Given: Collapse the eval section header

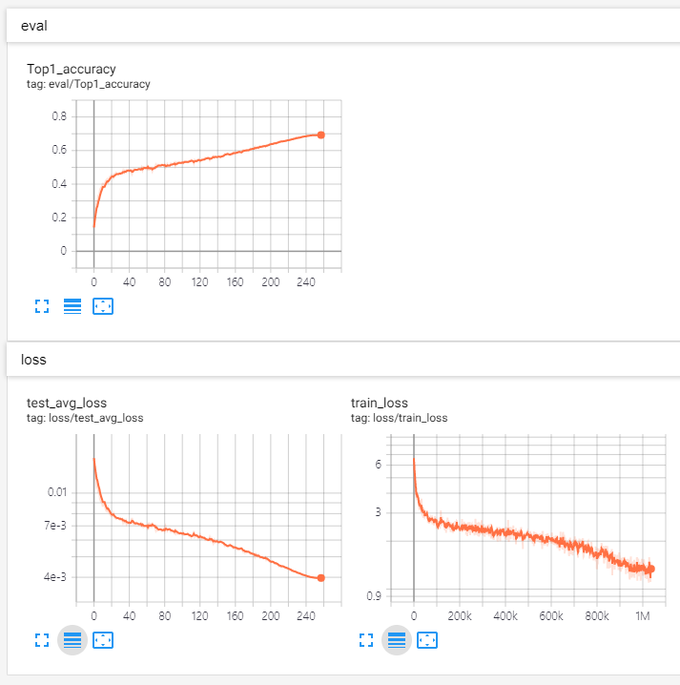Looking at the screenshot, I should (x=34, y=26).
